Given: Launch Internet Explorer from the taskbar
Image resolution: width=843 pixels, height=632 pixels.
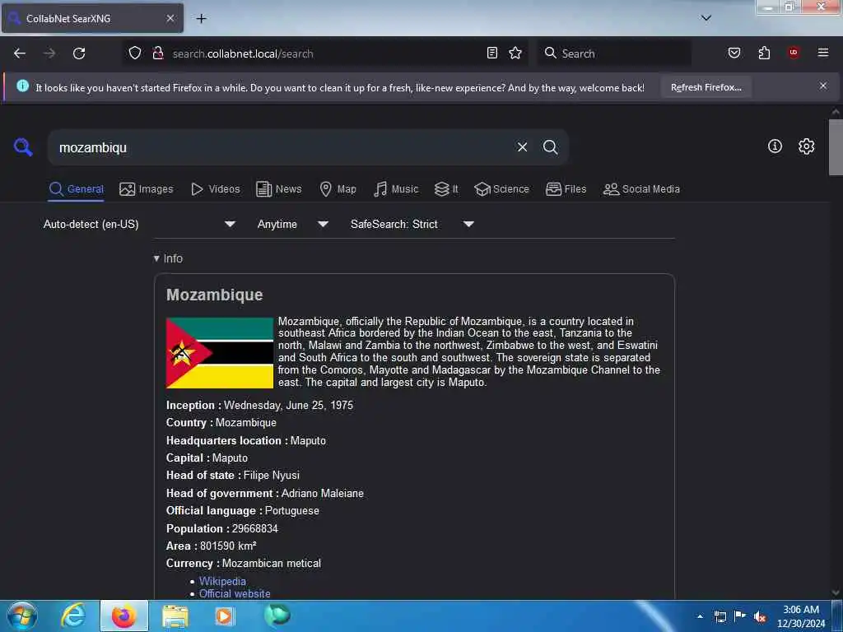Looking at the screenshot, I should (x=73, y=616).
